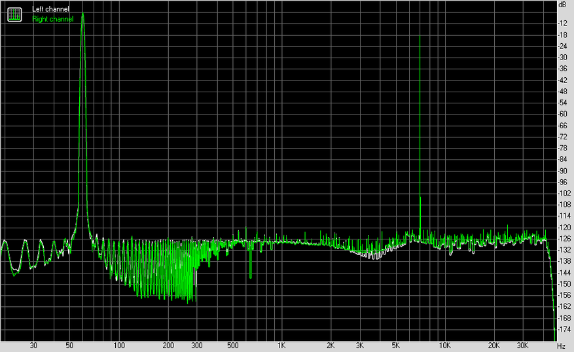This screenshot has width=574, height=352.
Task: Click the "-120" dB scale value
Action: point(564,228)
